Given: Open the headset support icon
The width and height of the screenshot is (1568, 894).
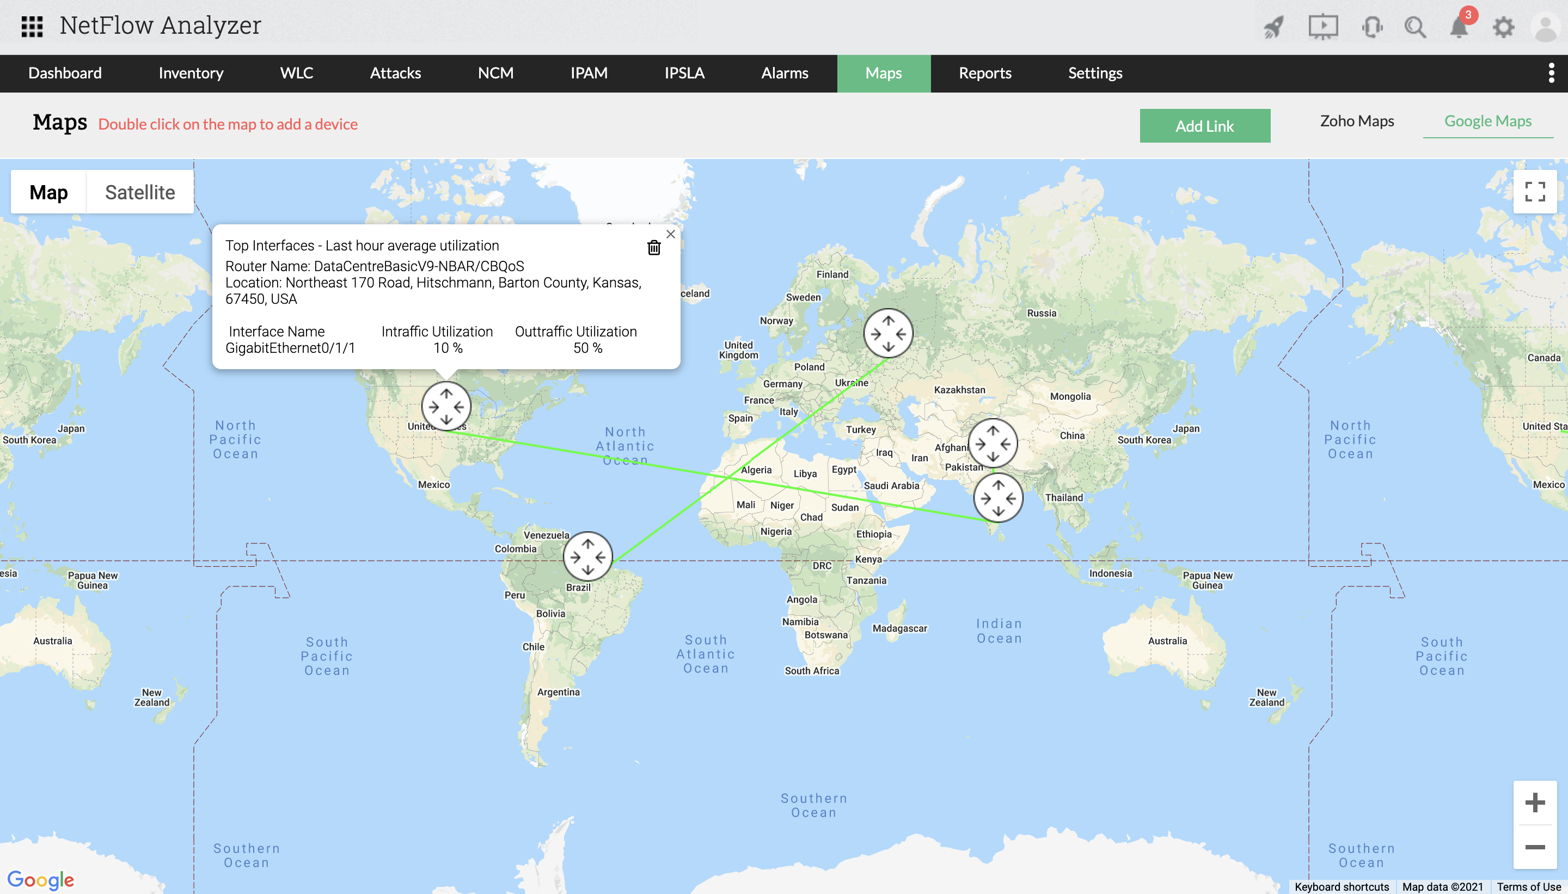Looking at the screenshot, I should point(1371,28).
